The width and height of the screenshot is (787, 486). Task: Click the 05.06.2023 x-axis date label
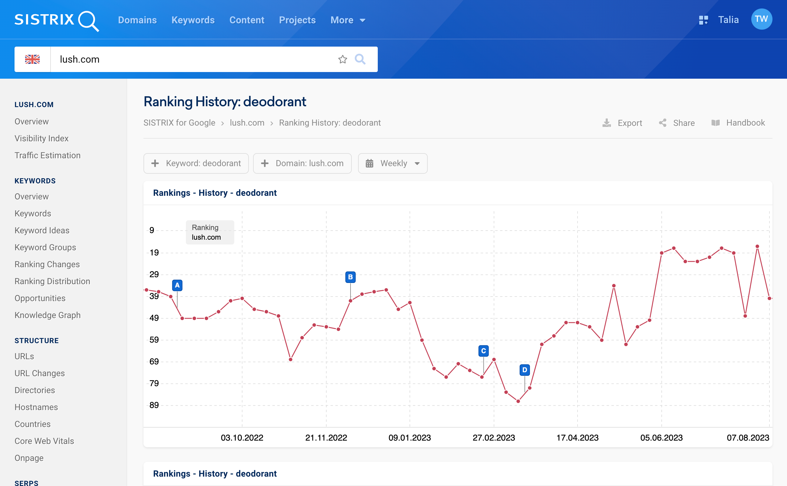coord(662,438)
